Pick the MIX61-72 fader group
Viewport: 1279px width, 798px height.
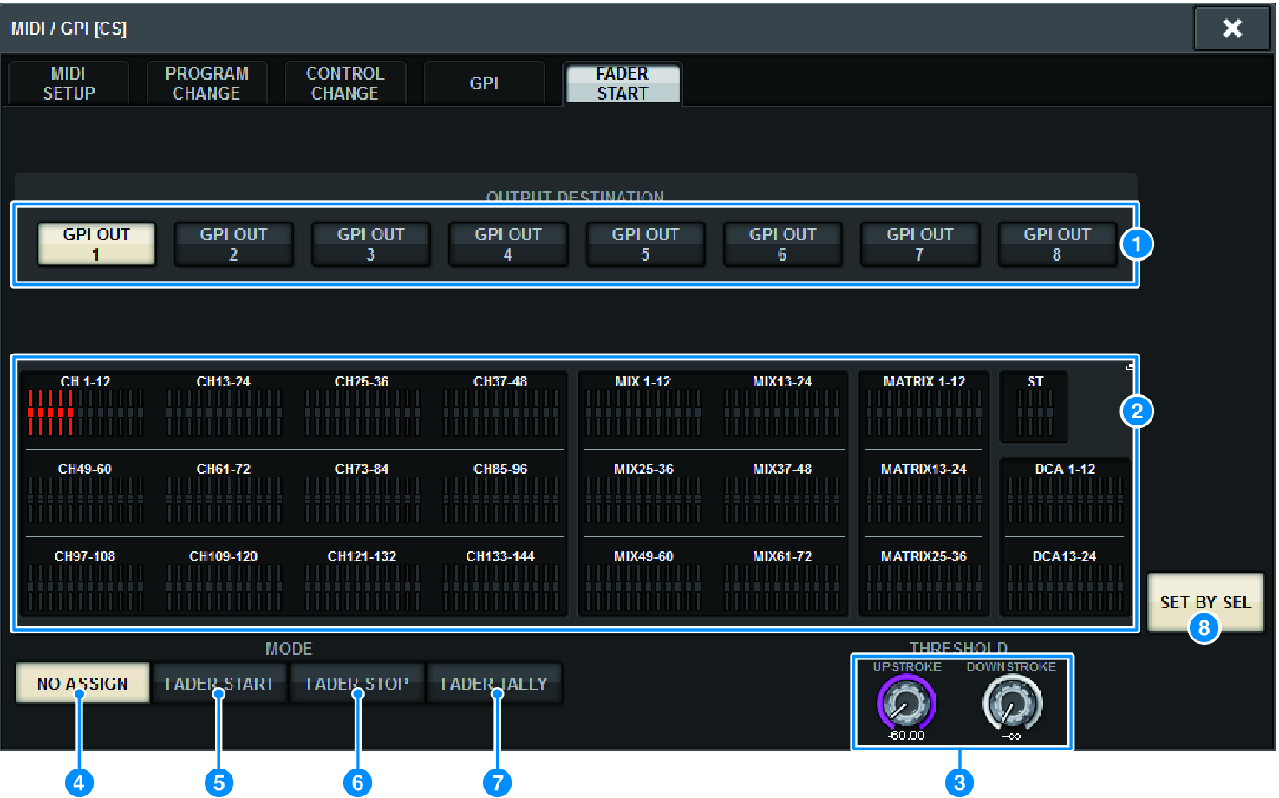781,581
